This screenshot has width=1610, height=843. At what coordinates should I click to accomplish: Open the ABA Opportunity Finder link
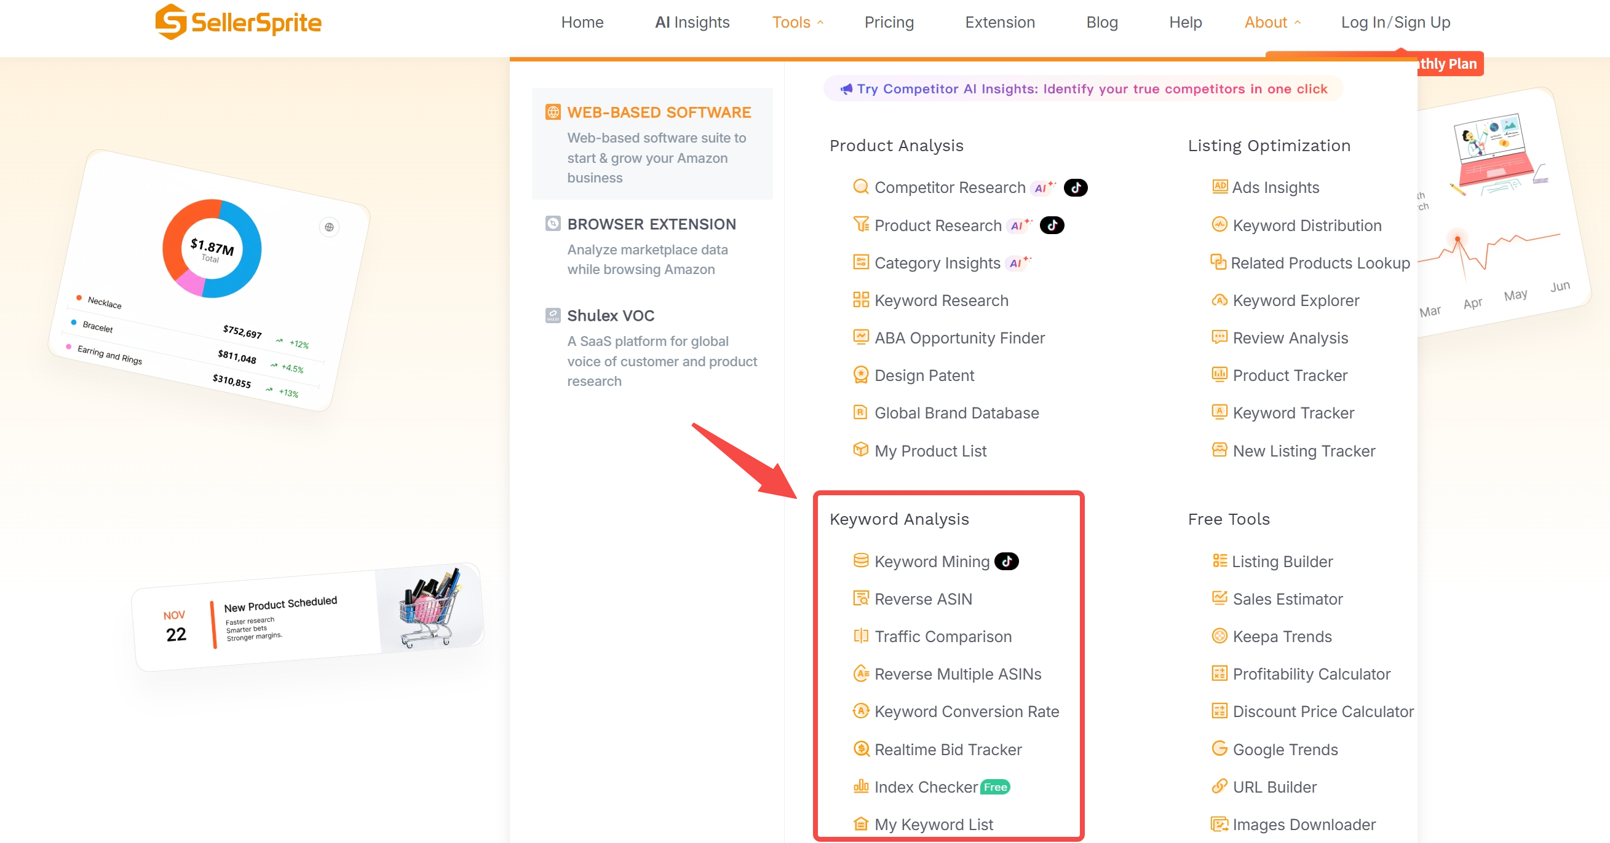[x=959, y=338]
